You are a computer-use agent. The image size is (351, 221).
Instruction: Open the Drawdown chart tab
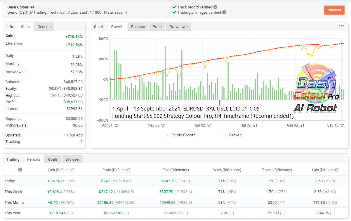(179, 27)
